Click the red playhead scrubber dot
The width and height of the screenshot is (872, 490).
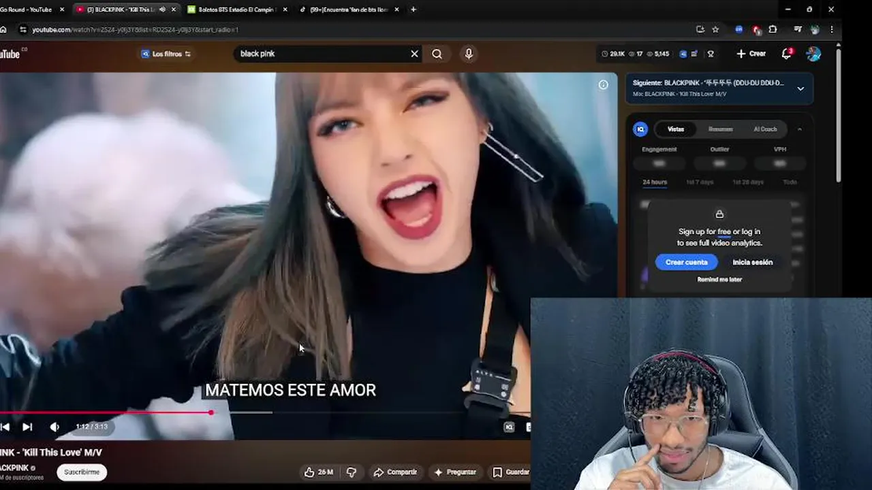[x=211, y=412]
